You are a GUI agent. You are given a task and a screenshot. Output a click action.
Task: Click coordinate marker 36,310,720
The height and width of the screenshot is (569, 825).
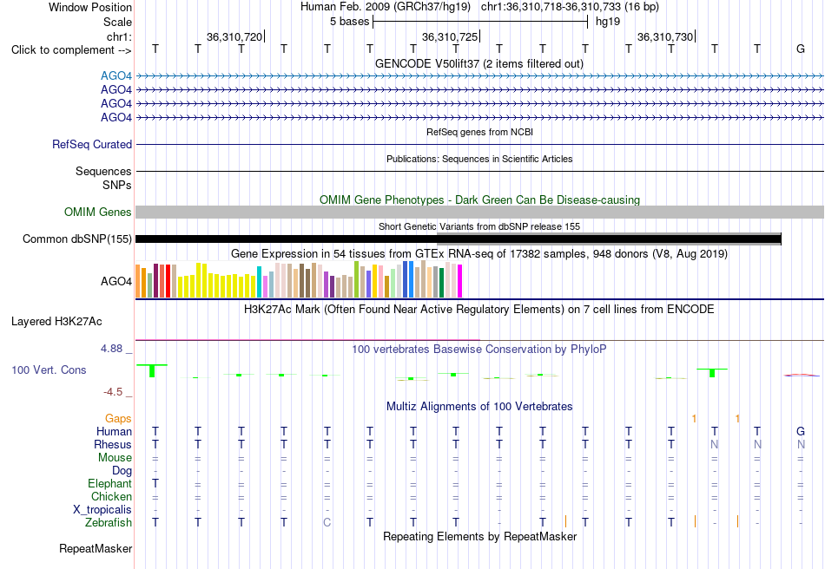point(234,36)
